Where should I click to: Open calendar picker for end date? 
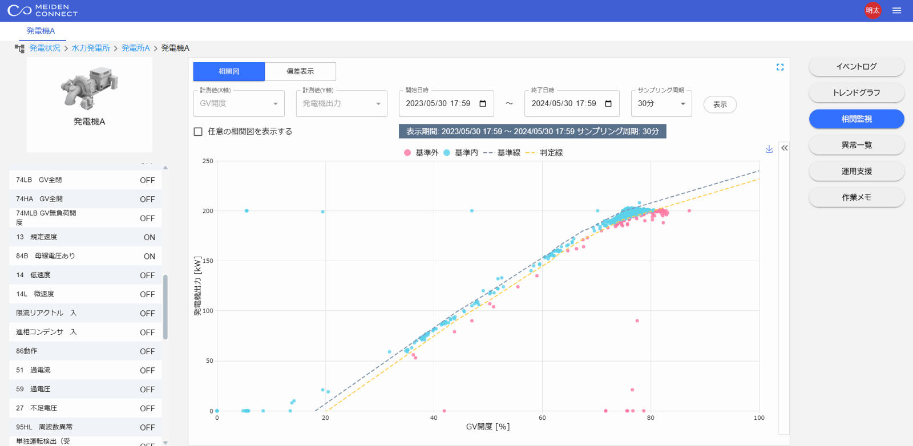pos(608,104)
